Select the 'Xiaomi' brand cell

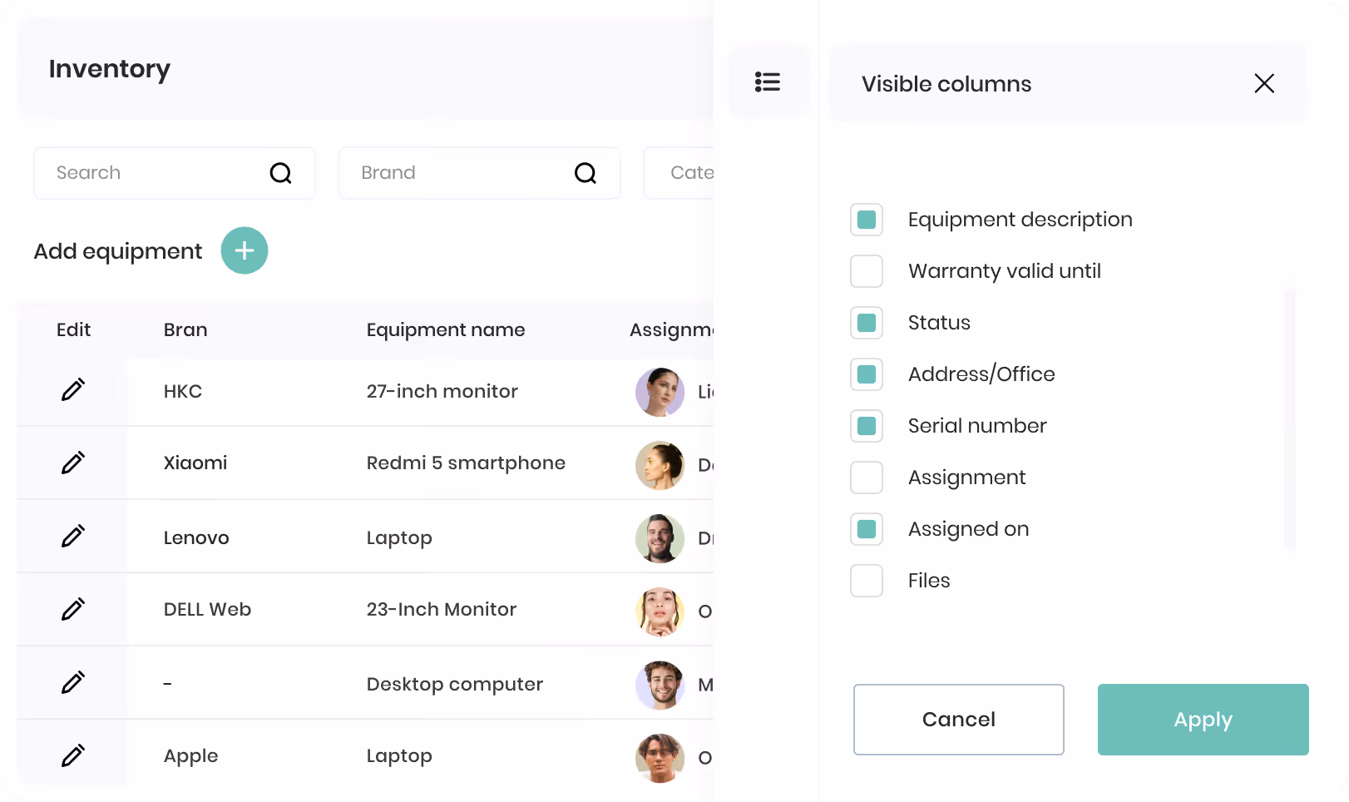[195, 463]
